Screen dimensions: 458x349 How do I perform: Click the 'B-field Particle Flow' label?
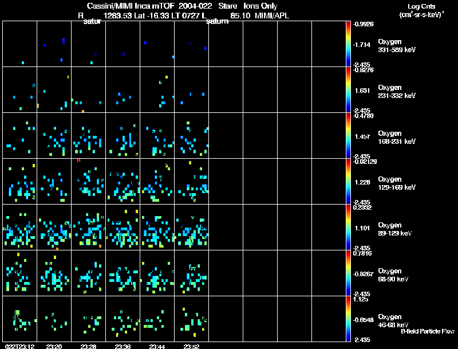coord(428,331)
